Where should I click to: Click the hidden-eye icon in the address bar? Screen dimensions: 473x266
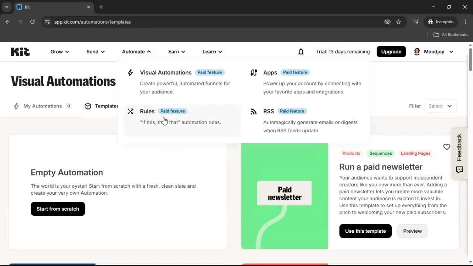pyautogui.click(x=387, y=22)
